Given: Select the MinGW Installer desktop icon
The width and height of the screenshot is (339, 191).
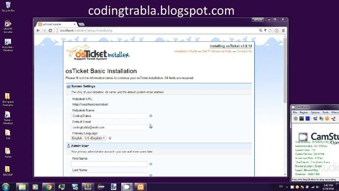Looking at the screenshot, I should [8, 27].
